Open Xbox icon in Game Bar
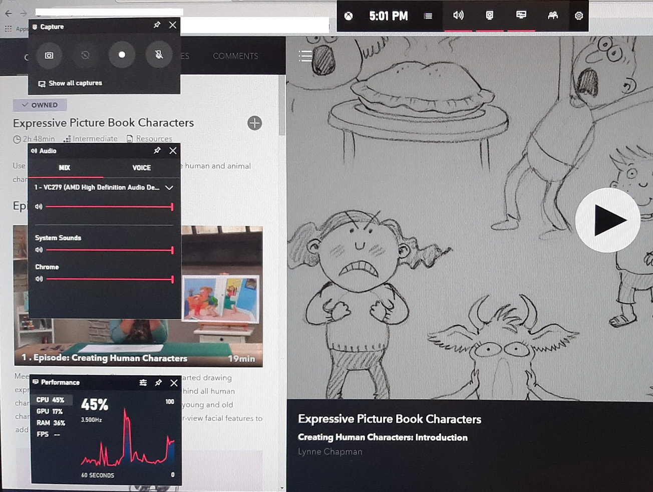This screenshot has width=653, height=492. (x=349, y=16)
